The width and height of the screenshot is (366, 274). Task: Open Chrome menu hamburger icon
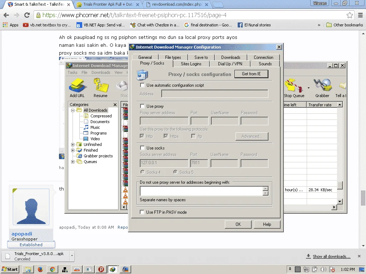tap(360, 15)
